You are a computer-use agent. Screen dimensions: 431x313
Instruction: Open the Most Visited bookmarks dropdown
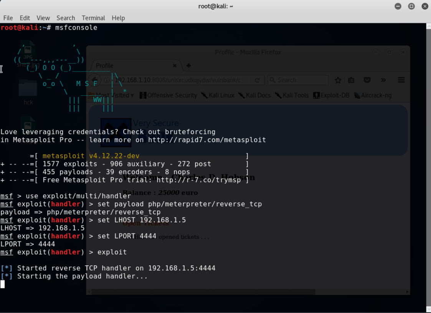(x=111, y=95)
